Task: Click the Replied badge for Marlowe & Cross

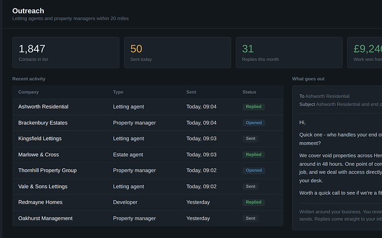Action: coord(254,155)
